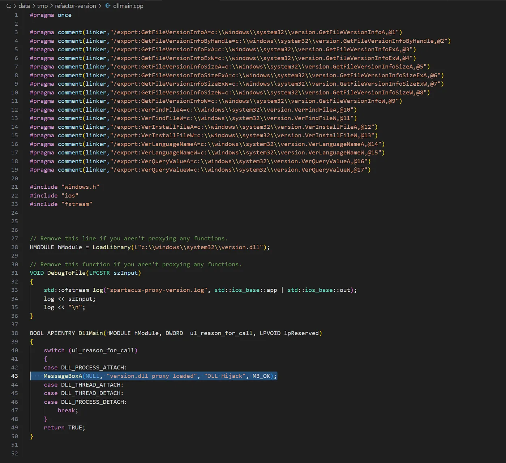Click the C++ file icon in the breadcrumb
The width and height of the screenshot is (506, 463).
click(107, 6)
